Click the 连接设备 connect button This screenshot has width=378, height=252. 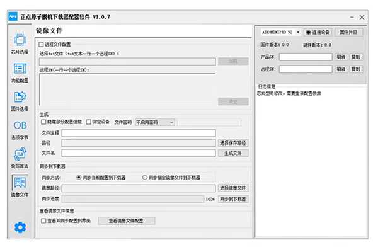318,32
